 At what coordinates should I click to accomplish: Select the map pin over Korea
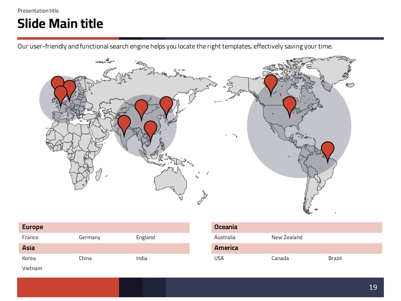click(166, 105)
